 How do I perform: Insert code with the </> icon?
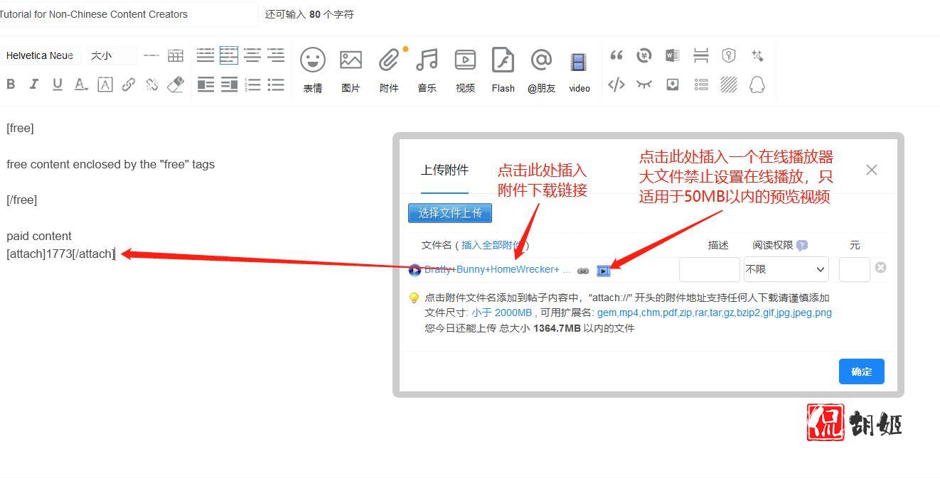616,85
